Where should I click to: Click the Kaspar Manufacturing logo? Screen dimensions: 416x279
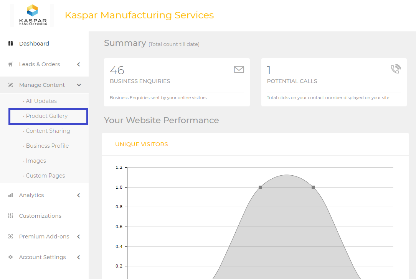point(33,15)
